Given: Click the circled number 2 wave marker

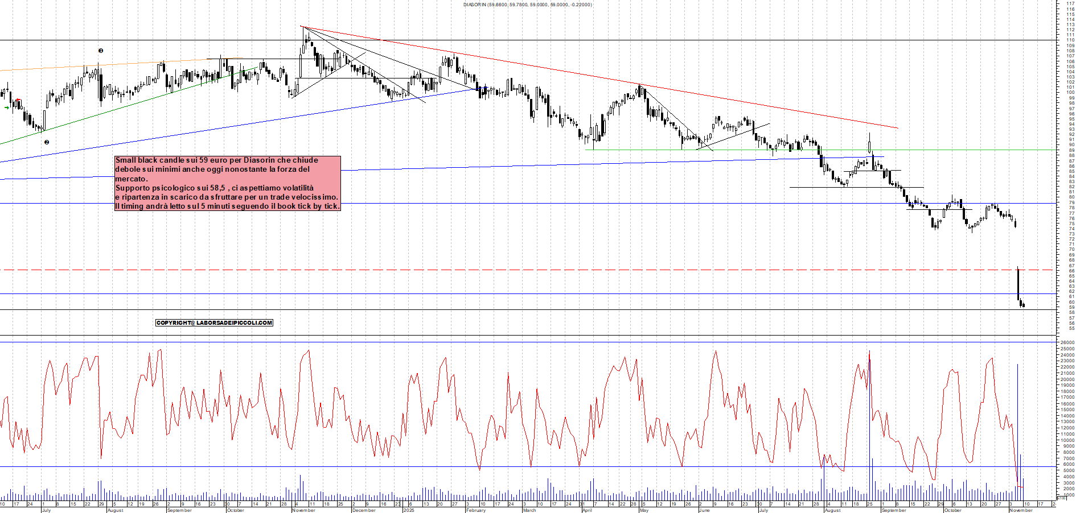Looking at the screenshot, I should 47,142.
